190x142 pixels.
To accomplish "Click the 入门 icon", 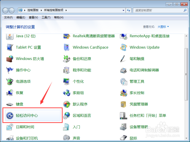I will point(66,127).
